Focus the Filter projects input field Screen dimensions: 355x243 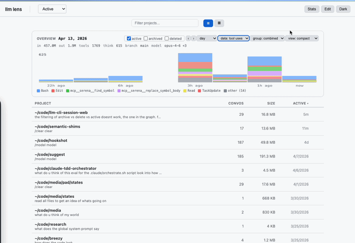coord(165,23)
